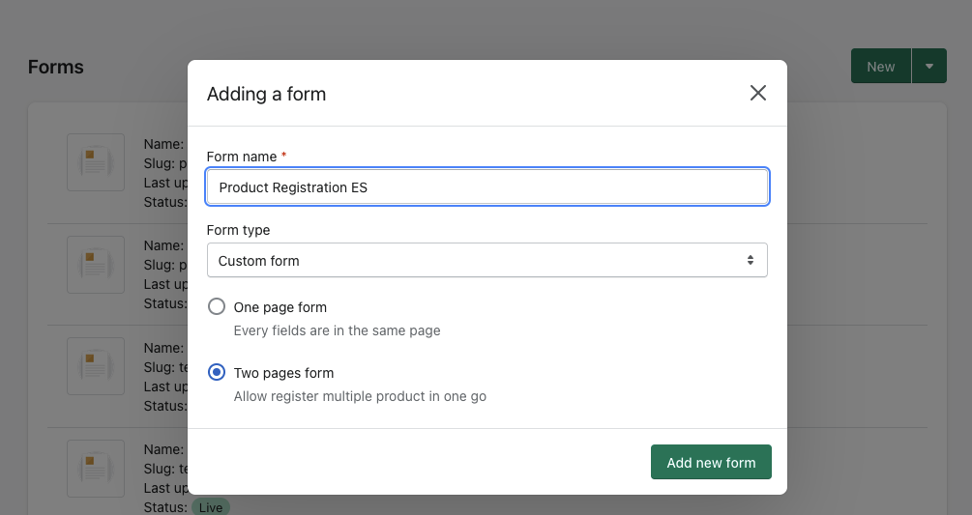Select the One page form radio button
This screenshot has height=515, width=972.
point(218,307)
